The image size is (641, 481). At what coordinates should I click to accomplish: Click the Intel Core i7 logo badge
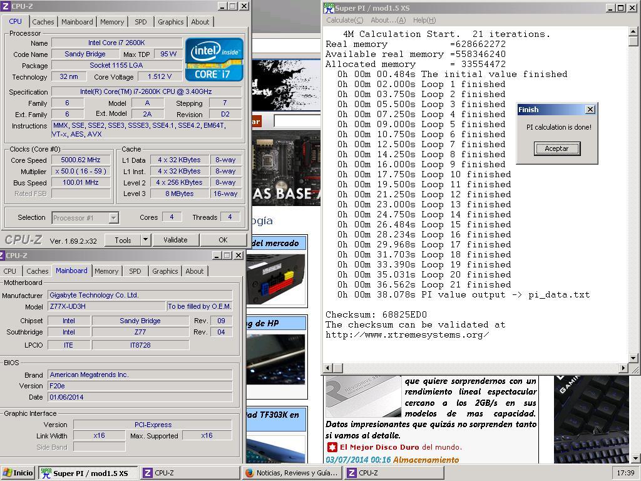click(214, 59)
